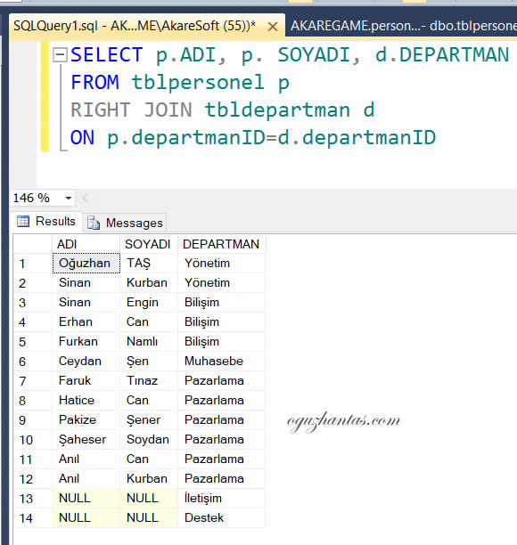Click the NULL ADI cell in row 14

pyautogui.click(x=86, y=518)
